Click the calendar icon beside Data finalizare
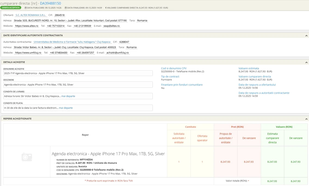 [66, 8]
